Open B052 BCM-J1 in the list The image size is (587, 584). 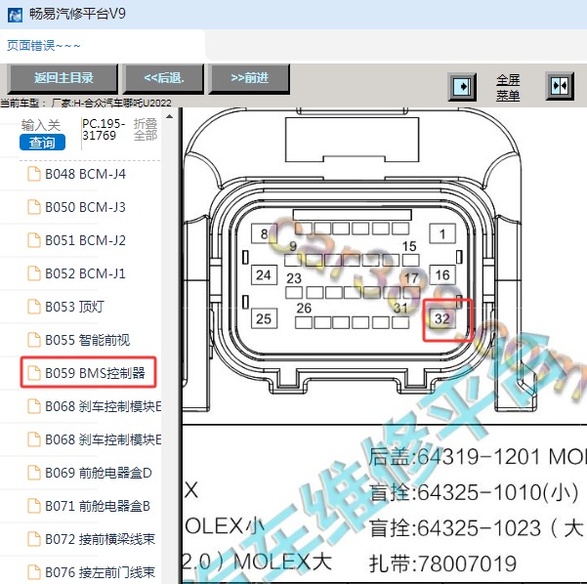point(85,273)
